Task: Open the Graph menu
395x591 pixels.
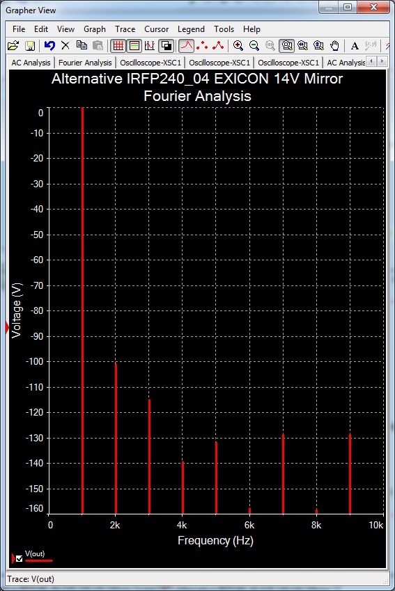Action: click(95, 29)
